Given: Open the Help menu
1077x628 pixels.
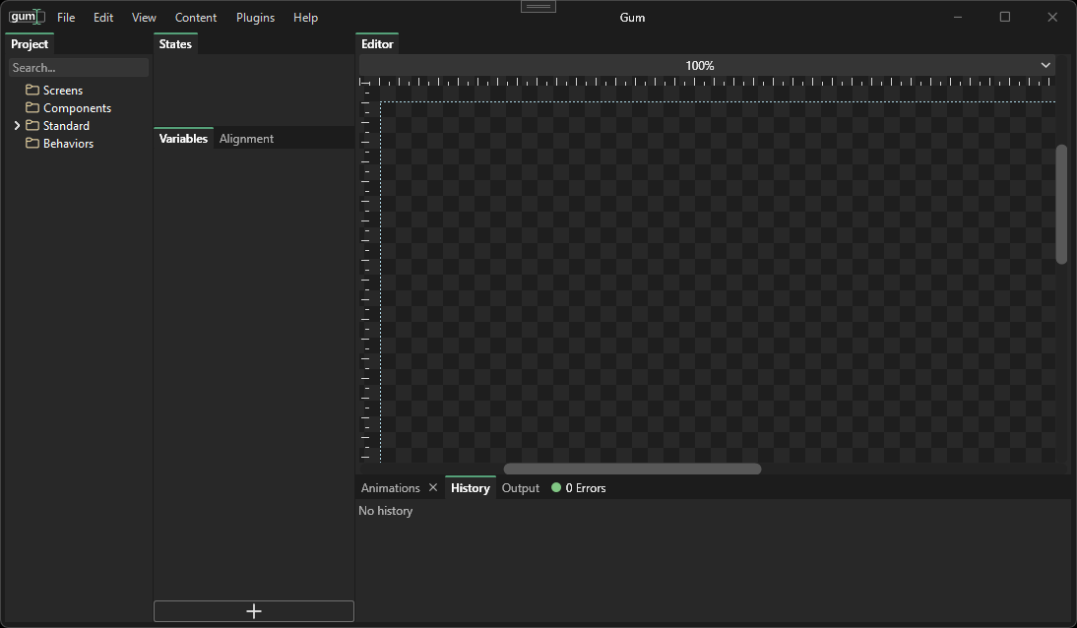Looking at the screenshot, I should [305, 18].
